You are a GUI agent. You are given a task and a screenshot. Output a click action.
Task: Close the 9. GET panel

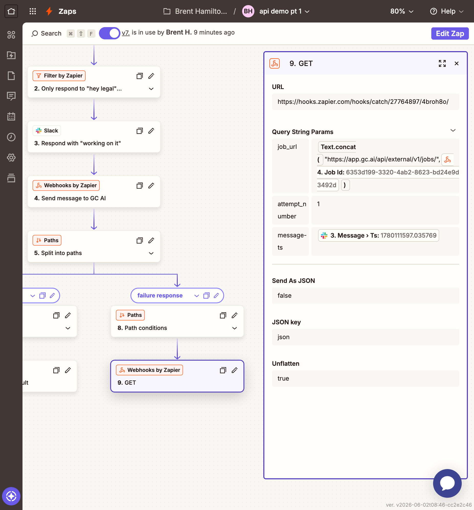pyautogui.click(x=457, y=63)
